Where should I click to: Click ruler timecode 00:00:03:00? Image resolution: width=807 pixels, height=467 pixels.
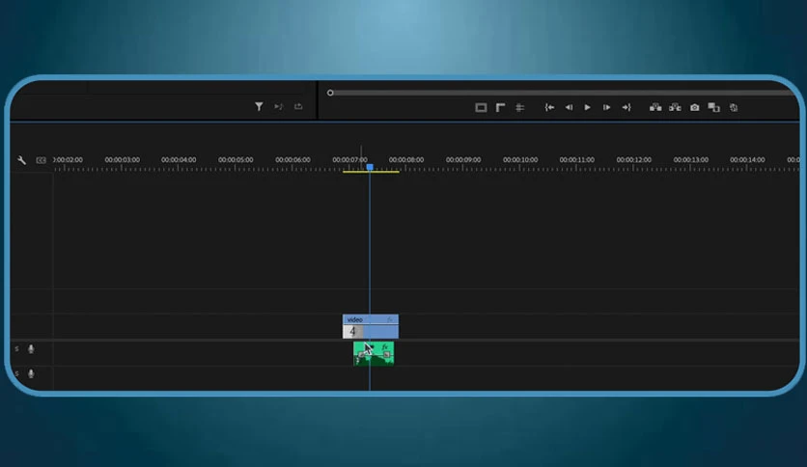[122, 160]
